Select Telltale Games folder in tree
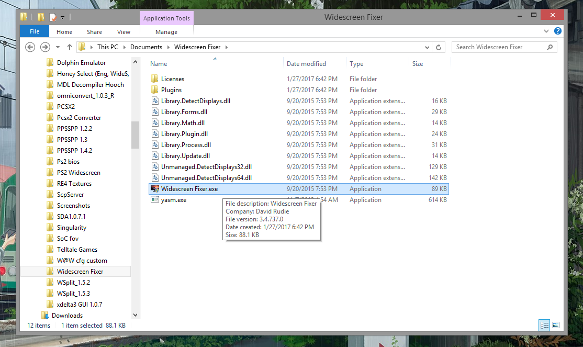This screenshot has height=347, width=583. (77, 249)
